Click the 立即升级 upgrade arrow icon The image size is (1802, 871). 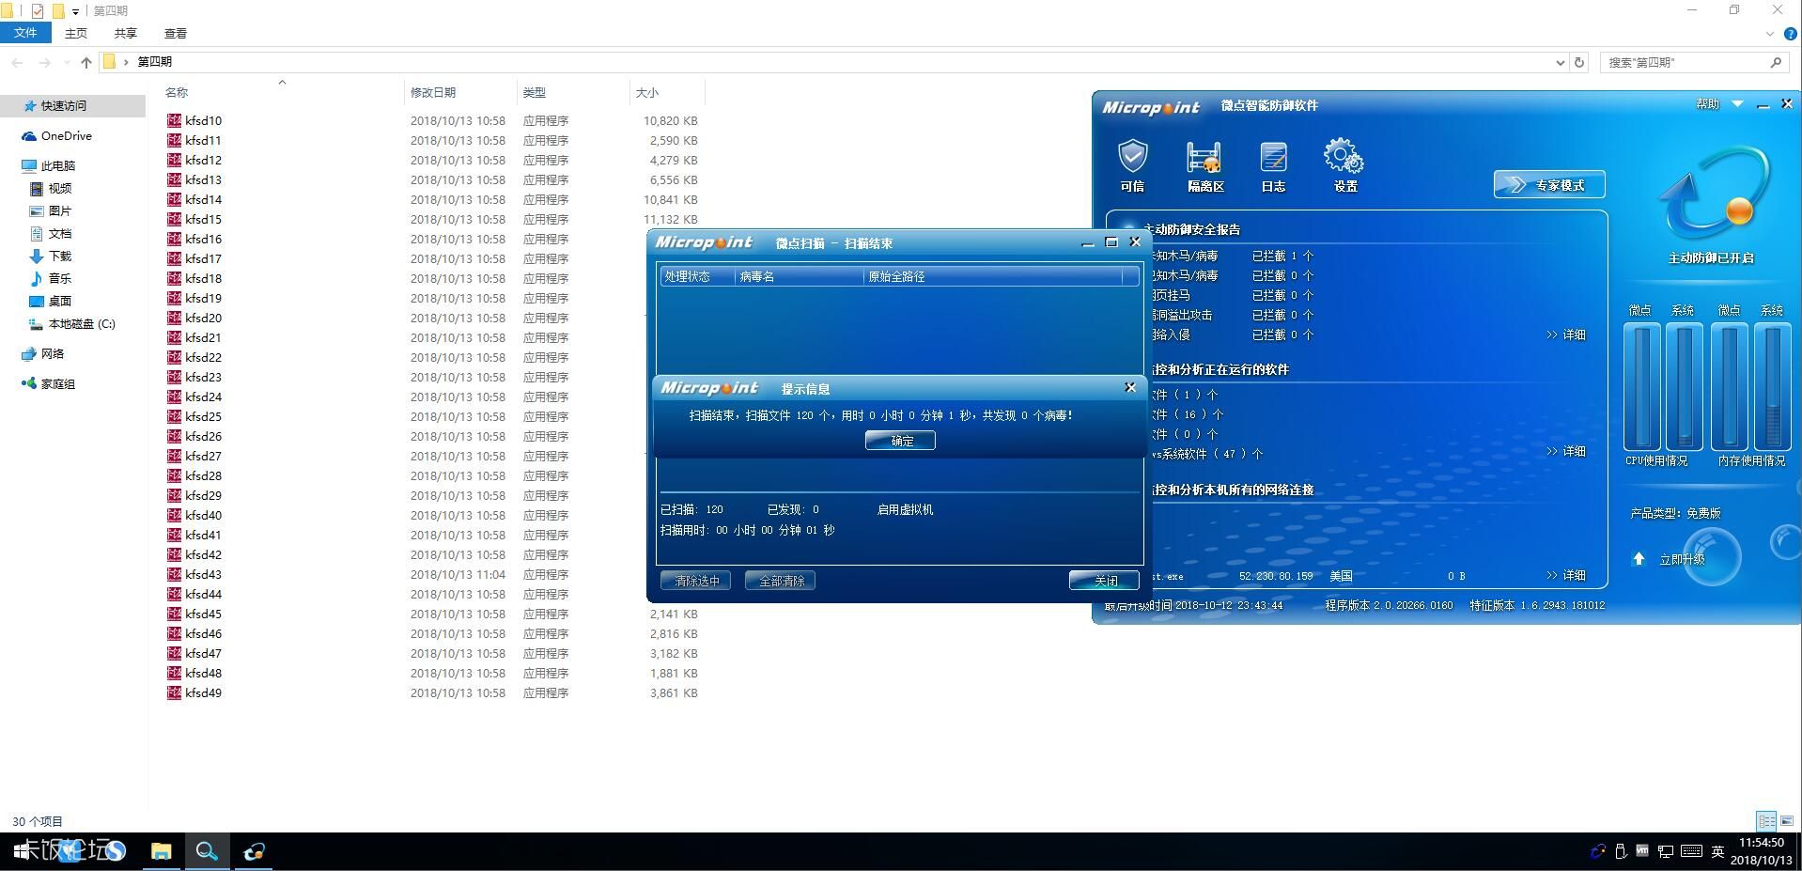1639,559
